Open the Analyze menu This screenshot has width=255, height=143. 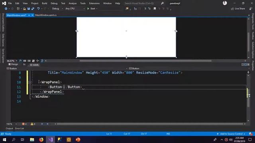pos(73,3)
